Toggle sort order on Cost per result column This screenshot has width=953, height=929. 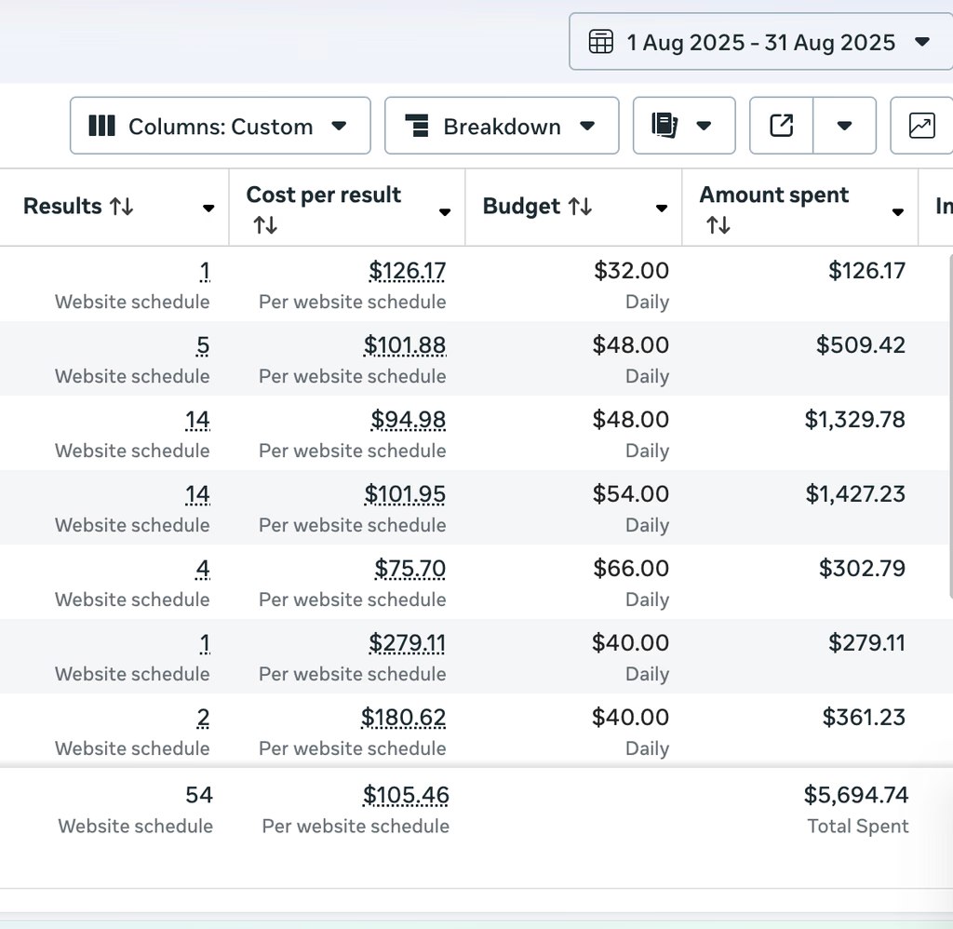(265, 223)
